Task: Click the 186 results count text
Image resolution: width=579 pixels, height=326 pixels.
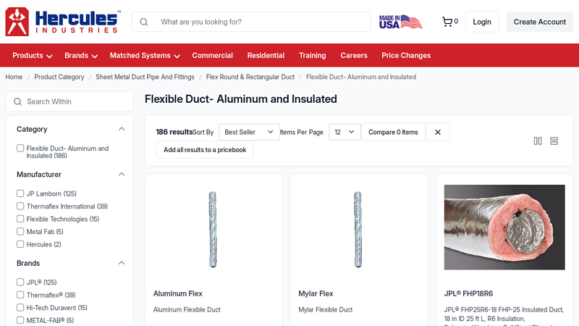Action: [174, 132]
